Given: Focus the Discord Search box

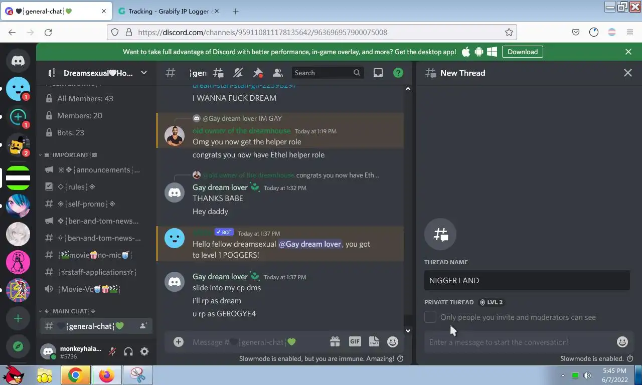Looking at the screenshot, I should click(x=327, y=73).
